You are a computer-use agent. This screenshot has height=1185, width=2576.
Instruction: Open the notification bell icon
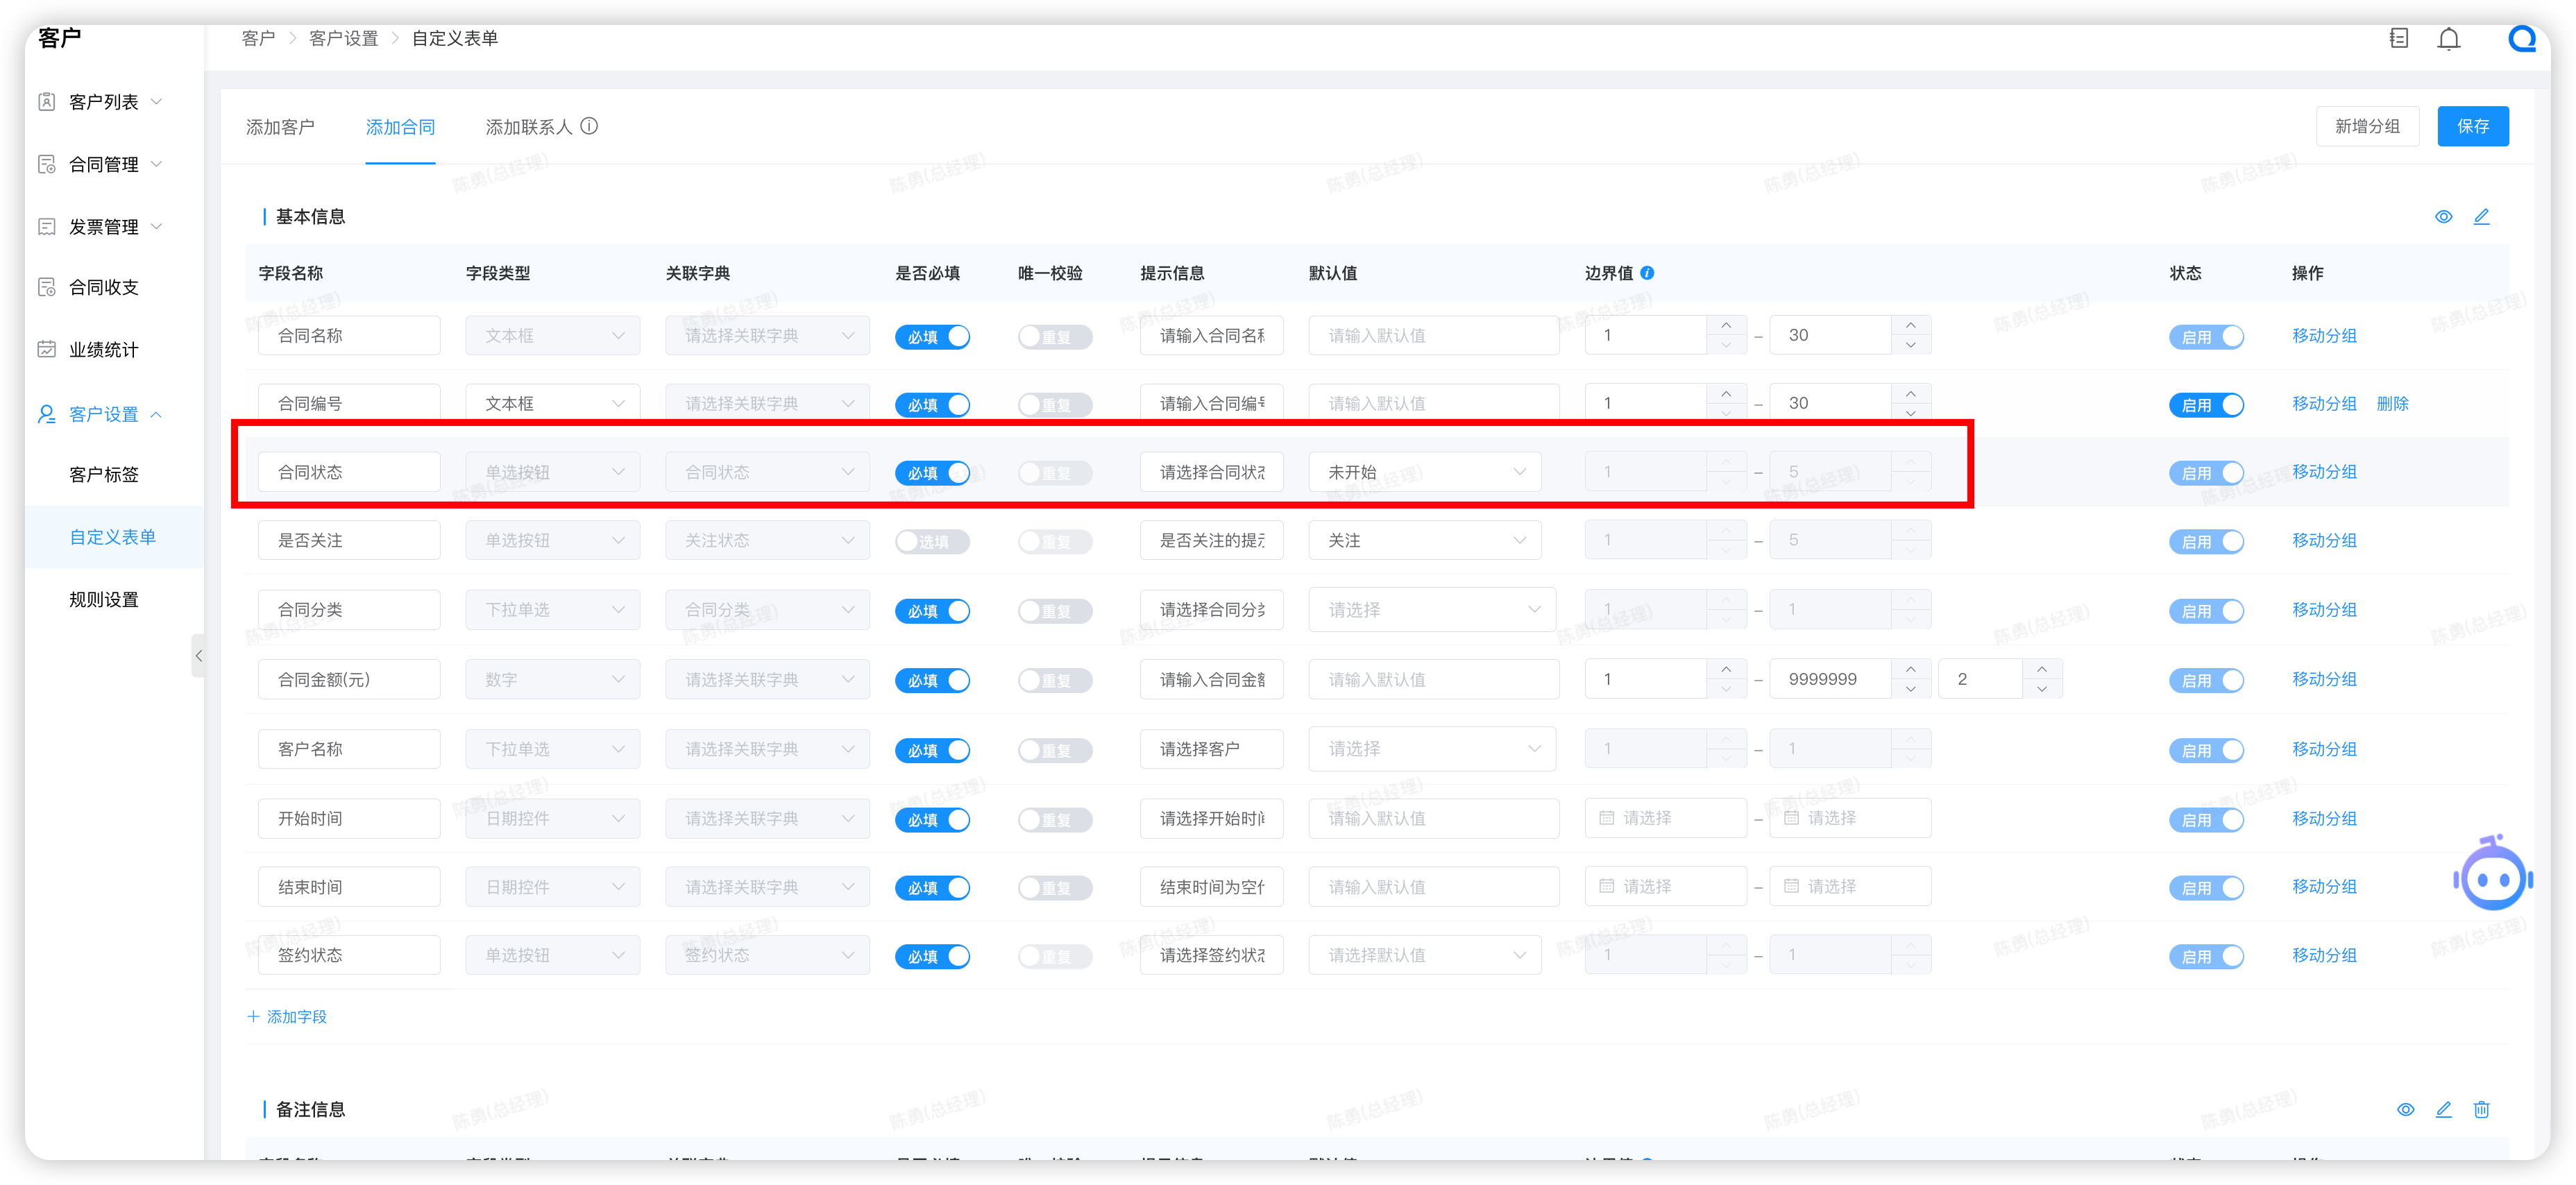(x=2448, y=39)
